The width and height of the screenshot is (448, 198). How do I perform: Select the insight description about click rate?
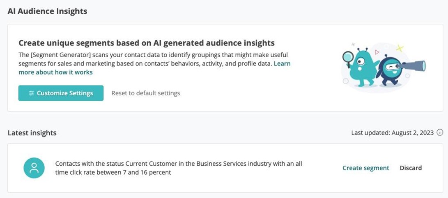coord(179,168)
